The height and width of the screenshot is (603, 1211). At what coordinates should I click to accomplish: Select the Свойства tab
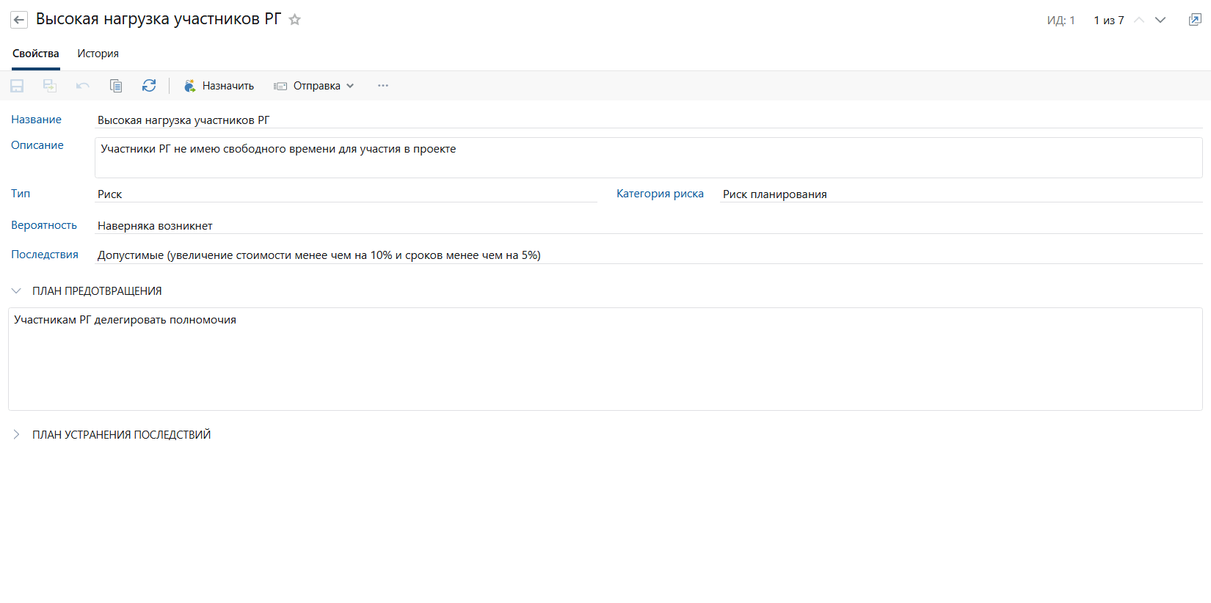[36, 54]
